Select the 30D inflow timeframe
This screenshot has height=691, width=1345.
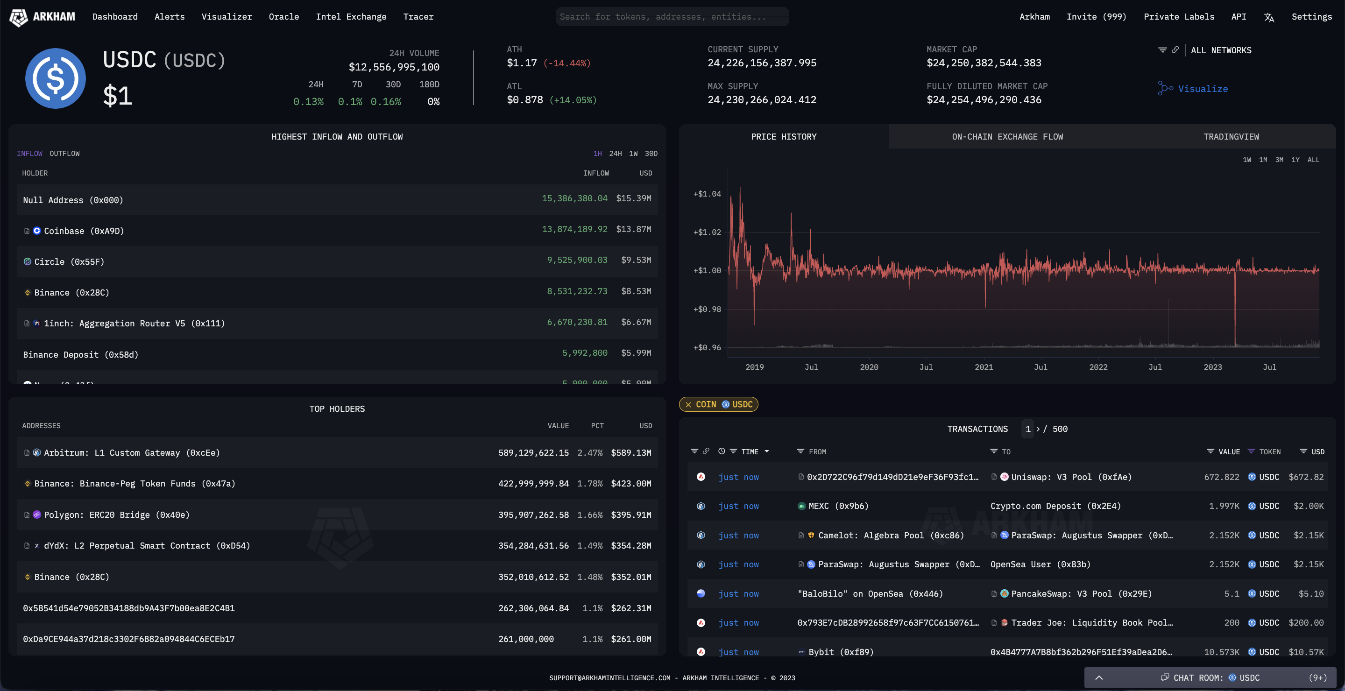(651, 154)
